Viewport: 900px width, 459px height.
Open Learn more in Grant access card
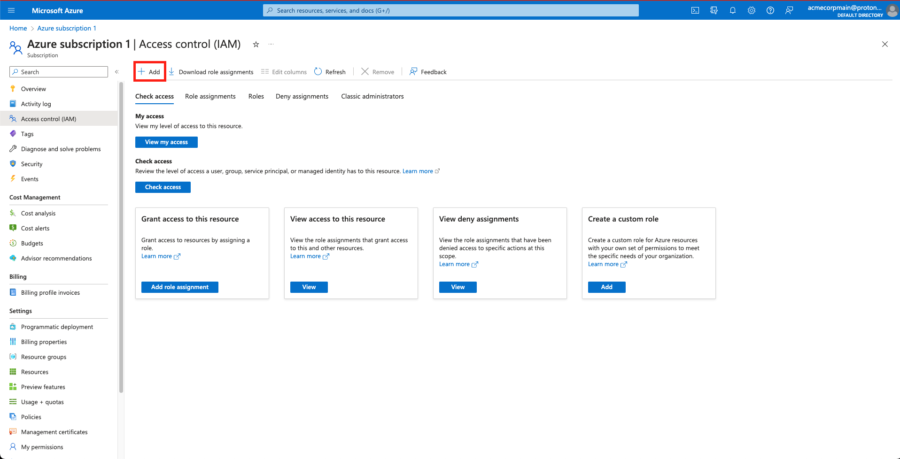click(161, 256)
